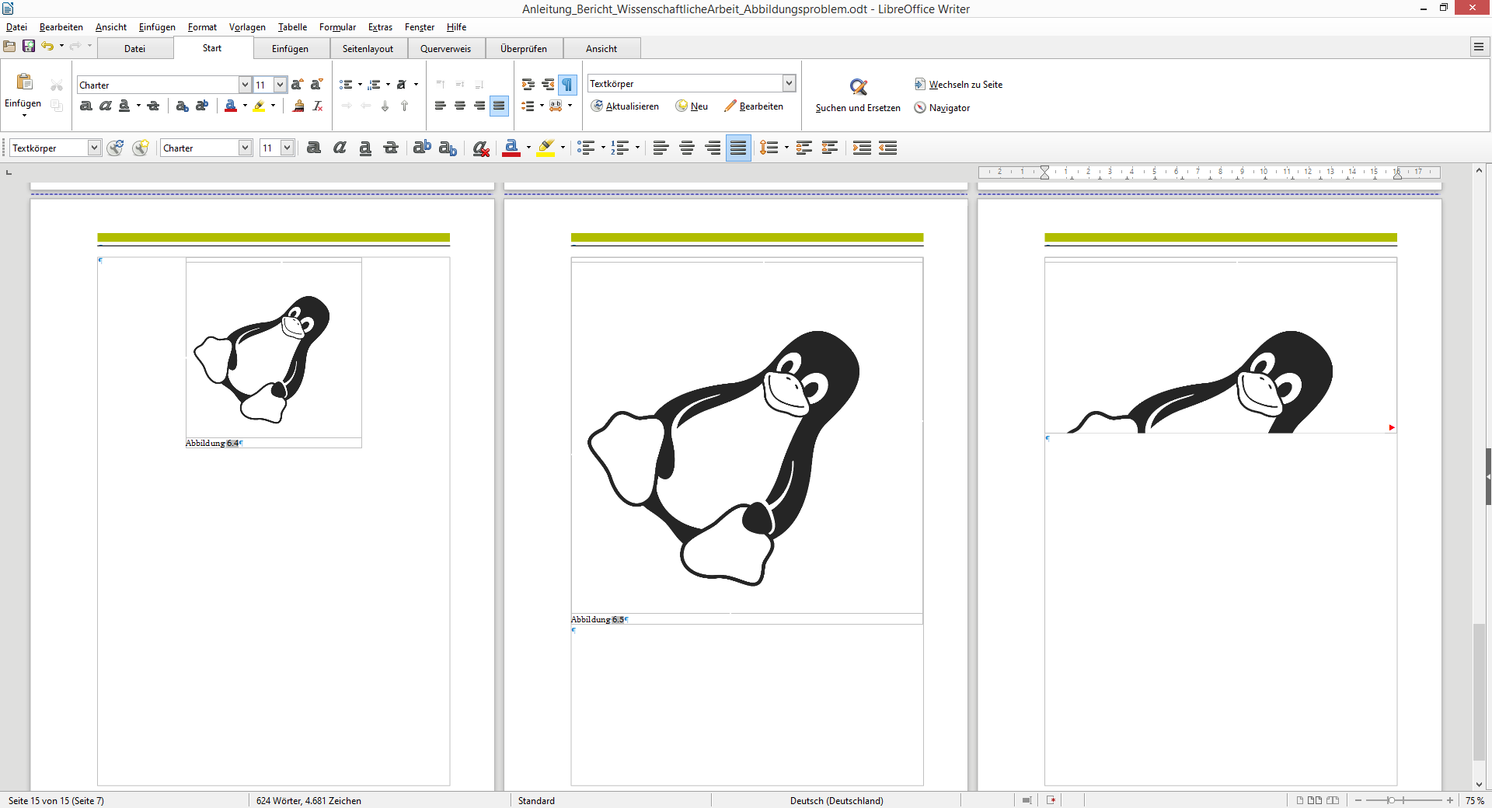Toggle bold in lower toolbar
This screenshot has height=808, width=1492.
[x=314, y=148]
